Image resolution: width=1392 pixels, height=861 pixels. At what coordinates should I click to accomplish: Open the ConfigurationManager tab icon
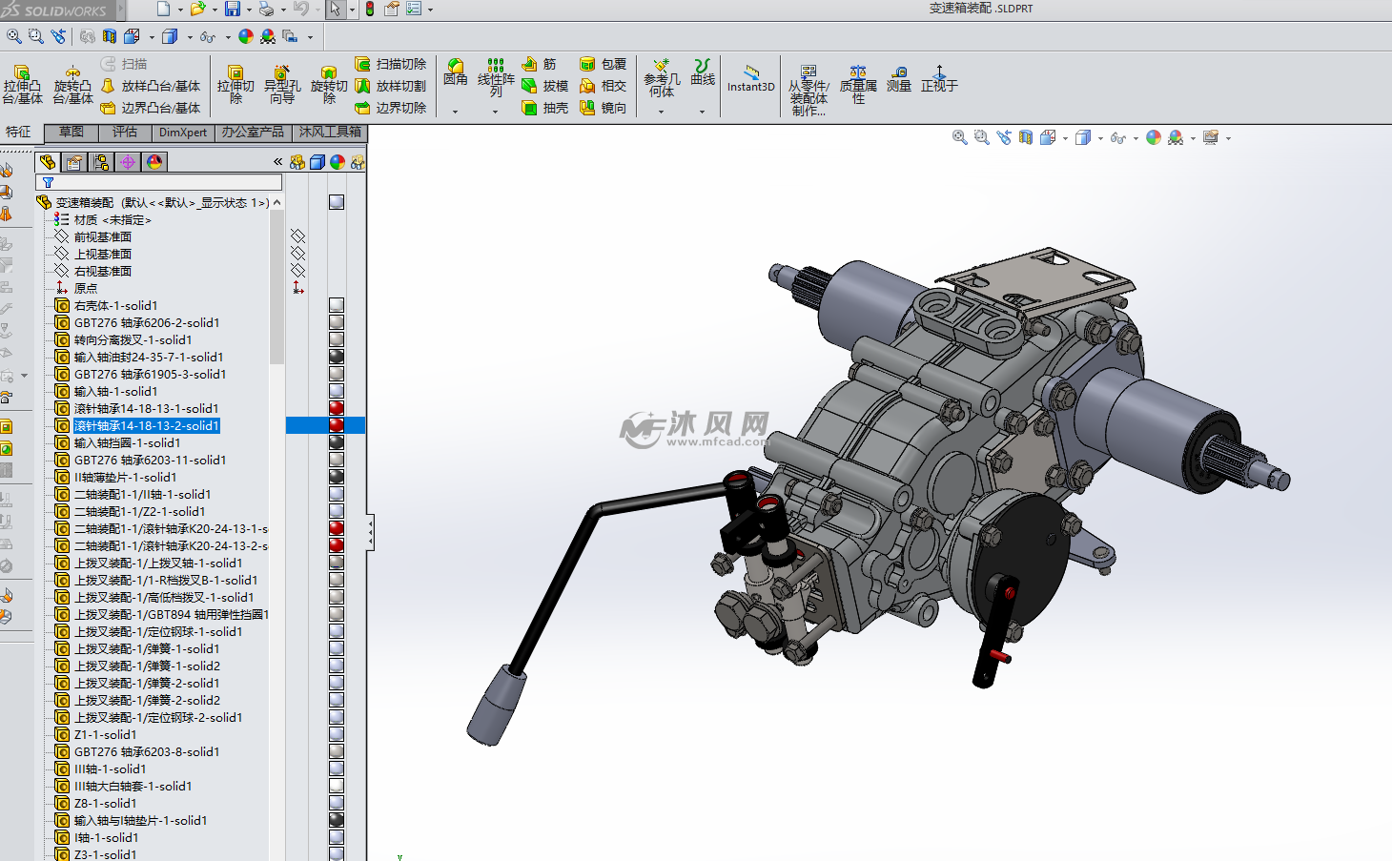pyautogui.click(x=101, y=162)
